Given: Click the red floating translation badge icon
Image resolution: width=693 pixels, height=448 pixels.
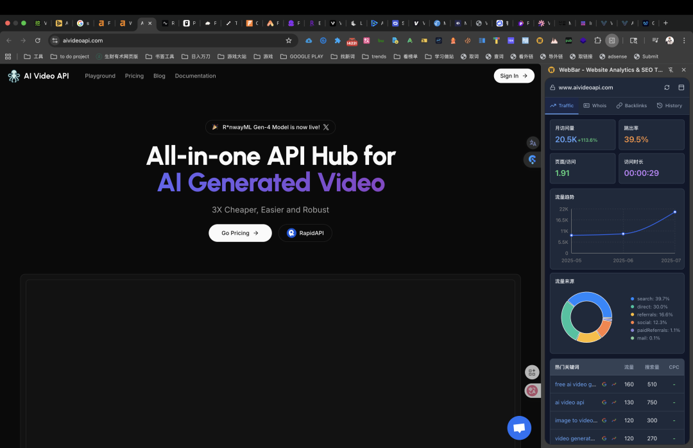Looking at the screenshot, I should (532, 390).
